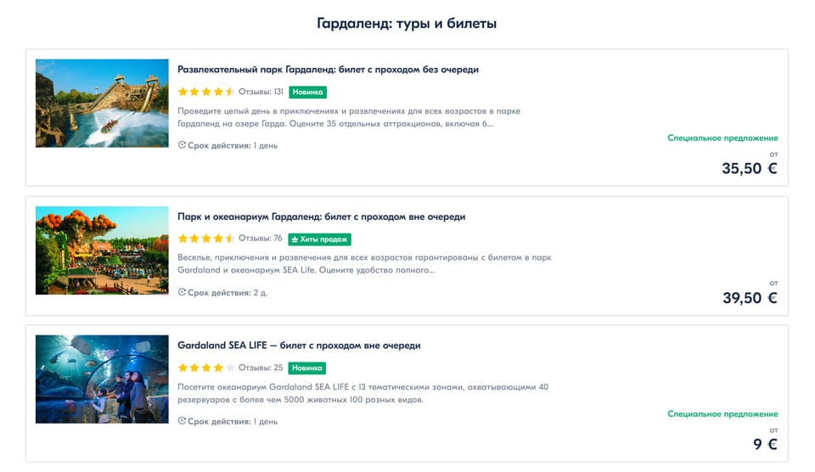Open the mushroom-tree park thumbnail
815x472 pixels.
pos(102,250)
